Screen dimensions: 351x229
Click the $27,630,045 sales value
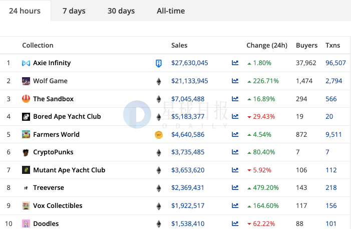[x=190, y=63]
